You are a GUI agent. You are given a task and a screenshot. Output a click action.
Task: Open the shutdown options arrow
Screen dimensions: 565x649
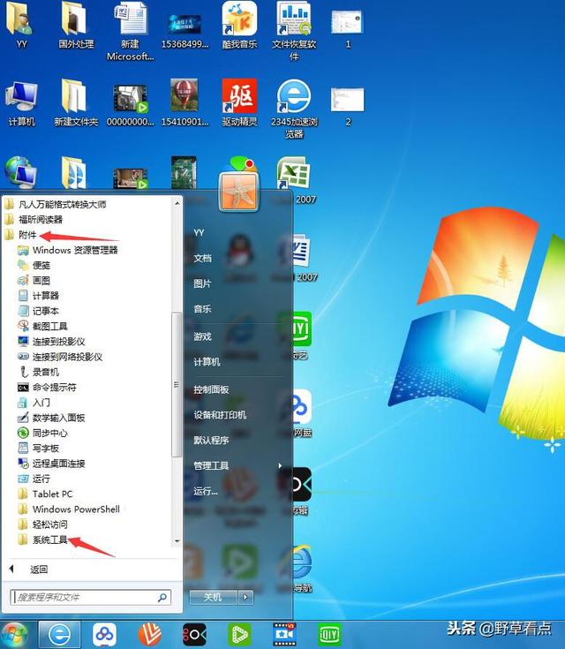pos(245,597)
